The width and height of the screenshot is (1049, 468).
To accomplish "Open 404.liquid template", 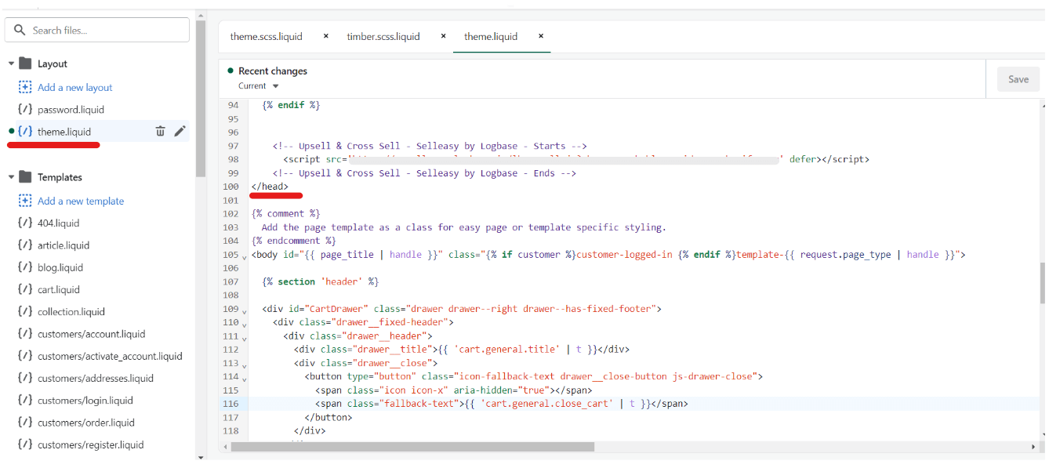I will click(59, 223).
